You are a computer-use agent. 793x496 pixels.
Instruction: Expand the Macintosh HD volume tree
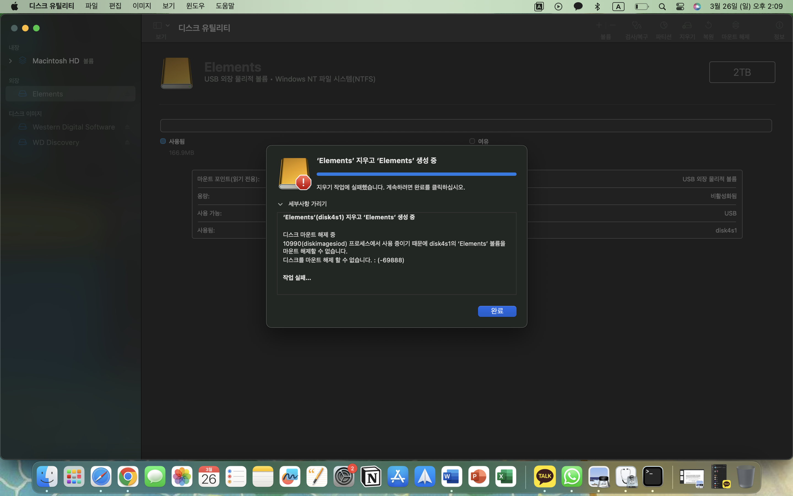[x=10, y=61]
